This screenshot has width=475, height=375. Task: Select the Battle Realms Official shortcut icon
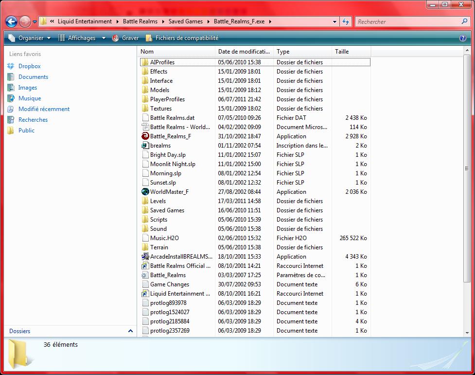tap(145, 266)
